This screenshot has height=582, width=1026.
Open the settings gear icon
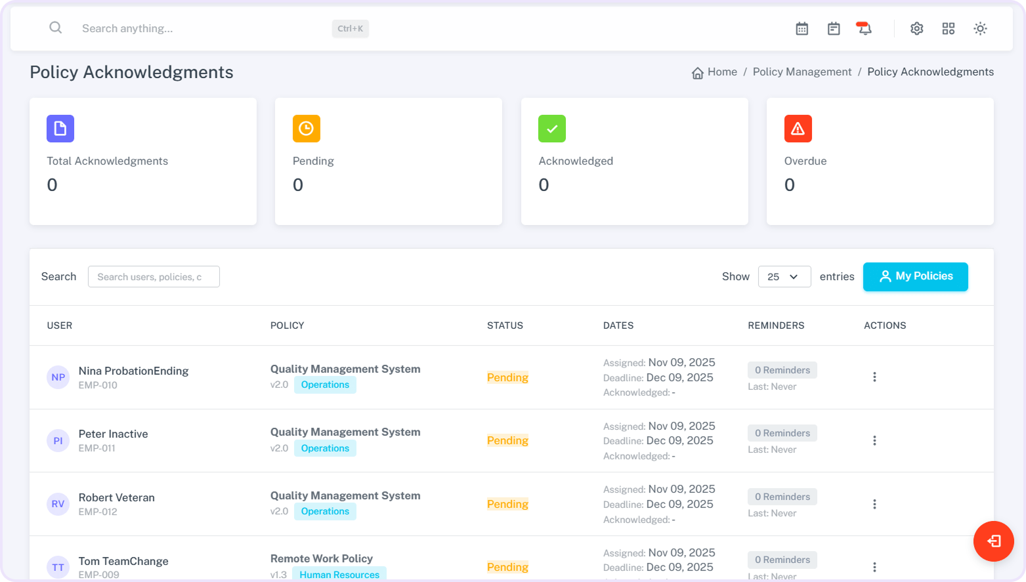[916, 29]
